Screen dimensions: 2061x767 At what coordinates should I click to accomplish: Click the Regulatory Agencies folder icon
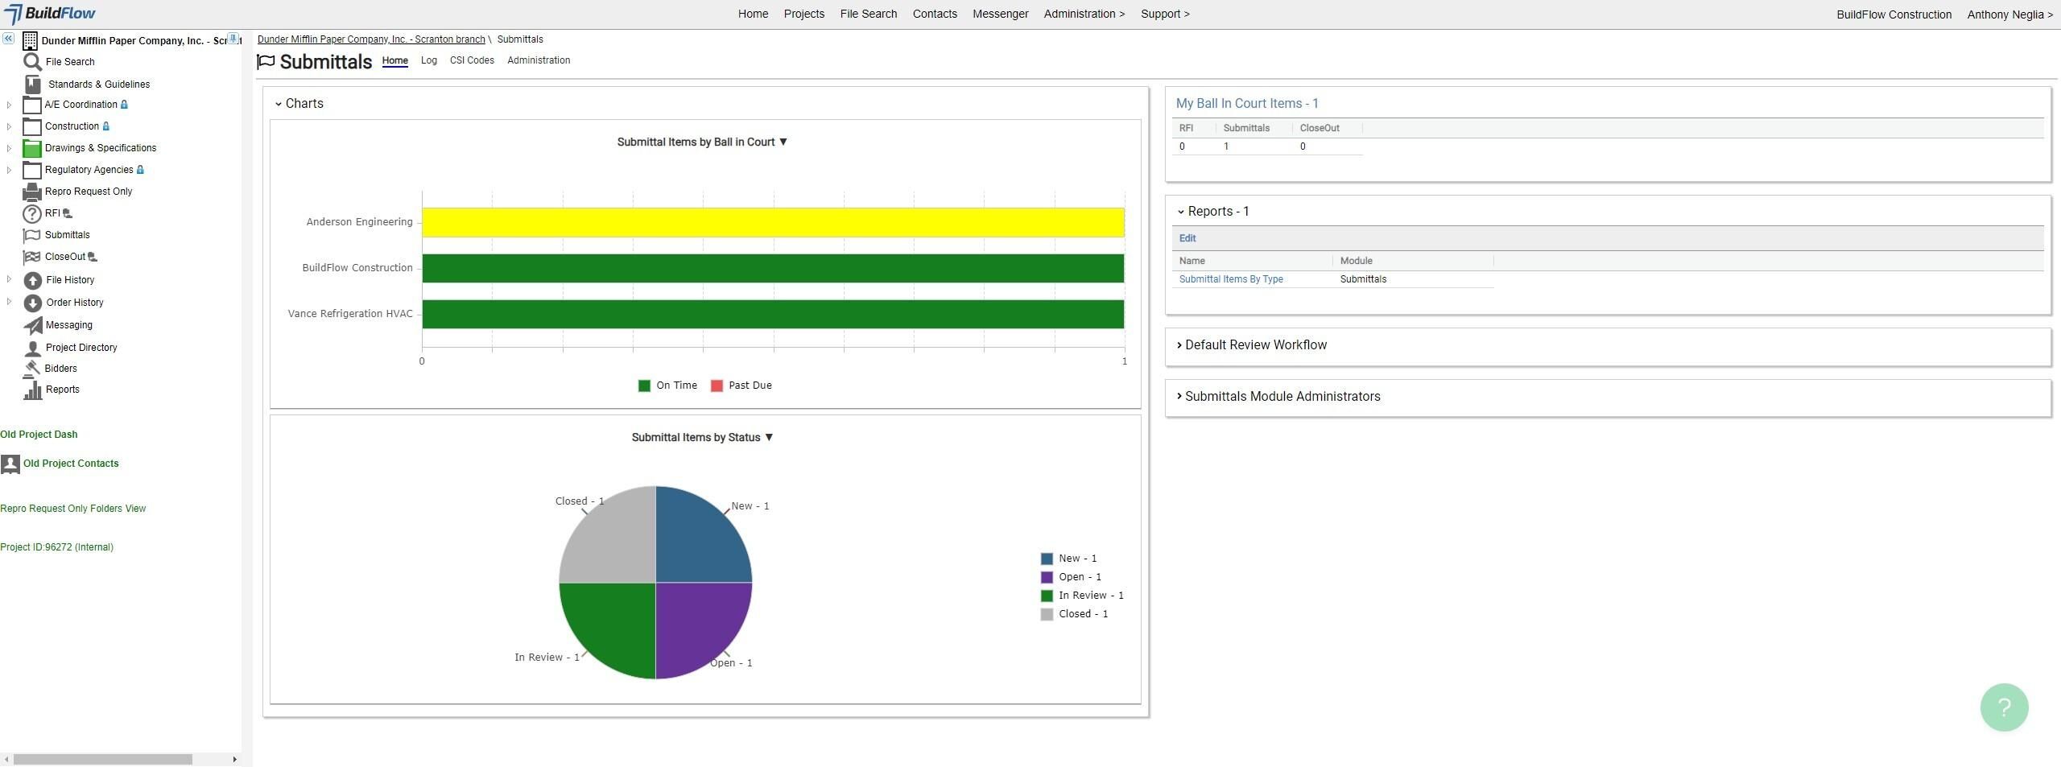(32, 170)
